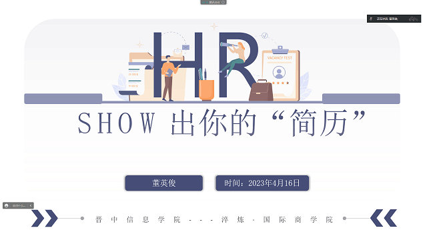
Task: Click the brown briefcase illustration
Action: pyautogui.click(x=261, y=91)
